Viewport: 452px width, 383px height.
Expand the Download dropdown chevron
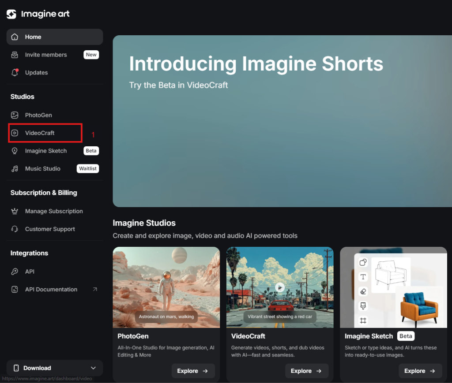pos(94,368)
